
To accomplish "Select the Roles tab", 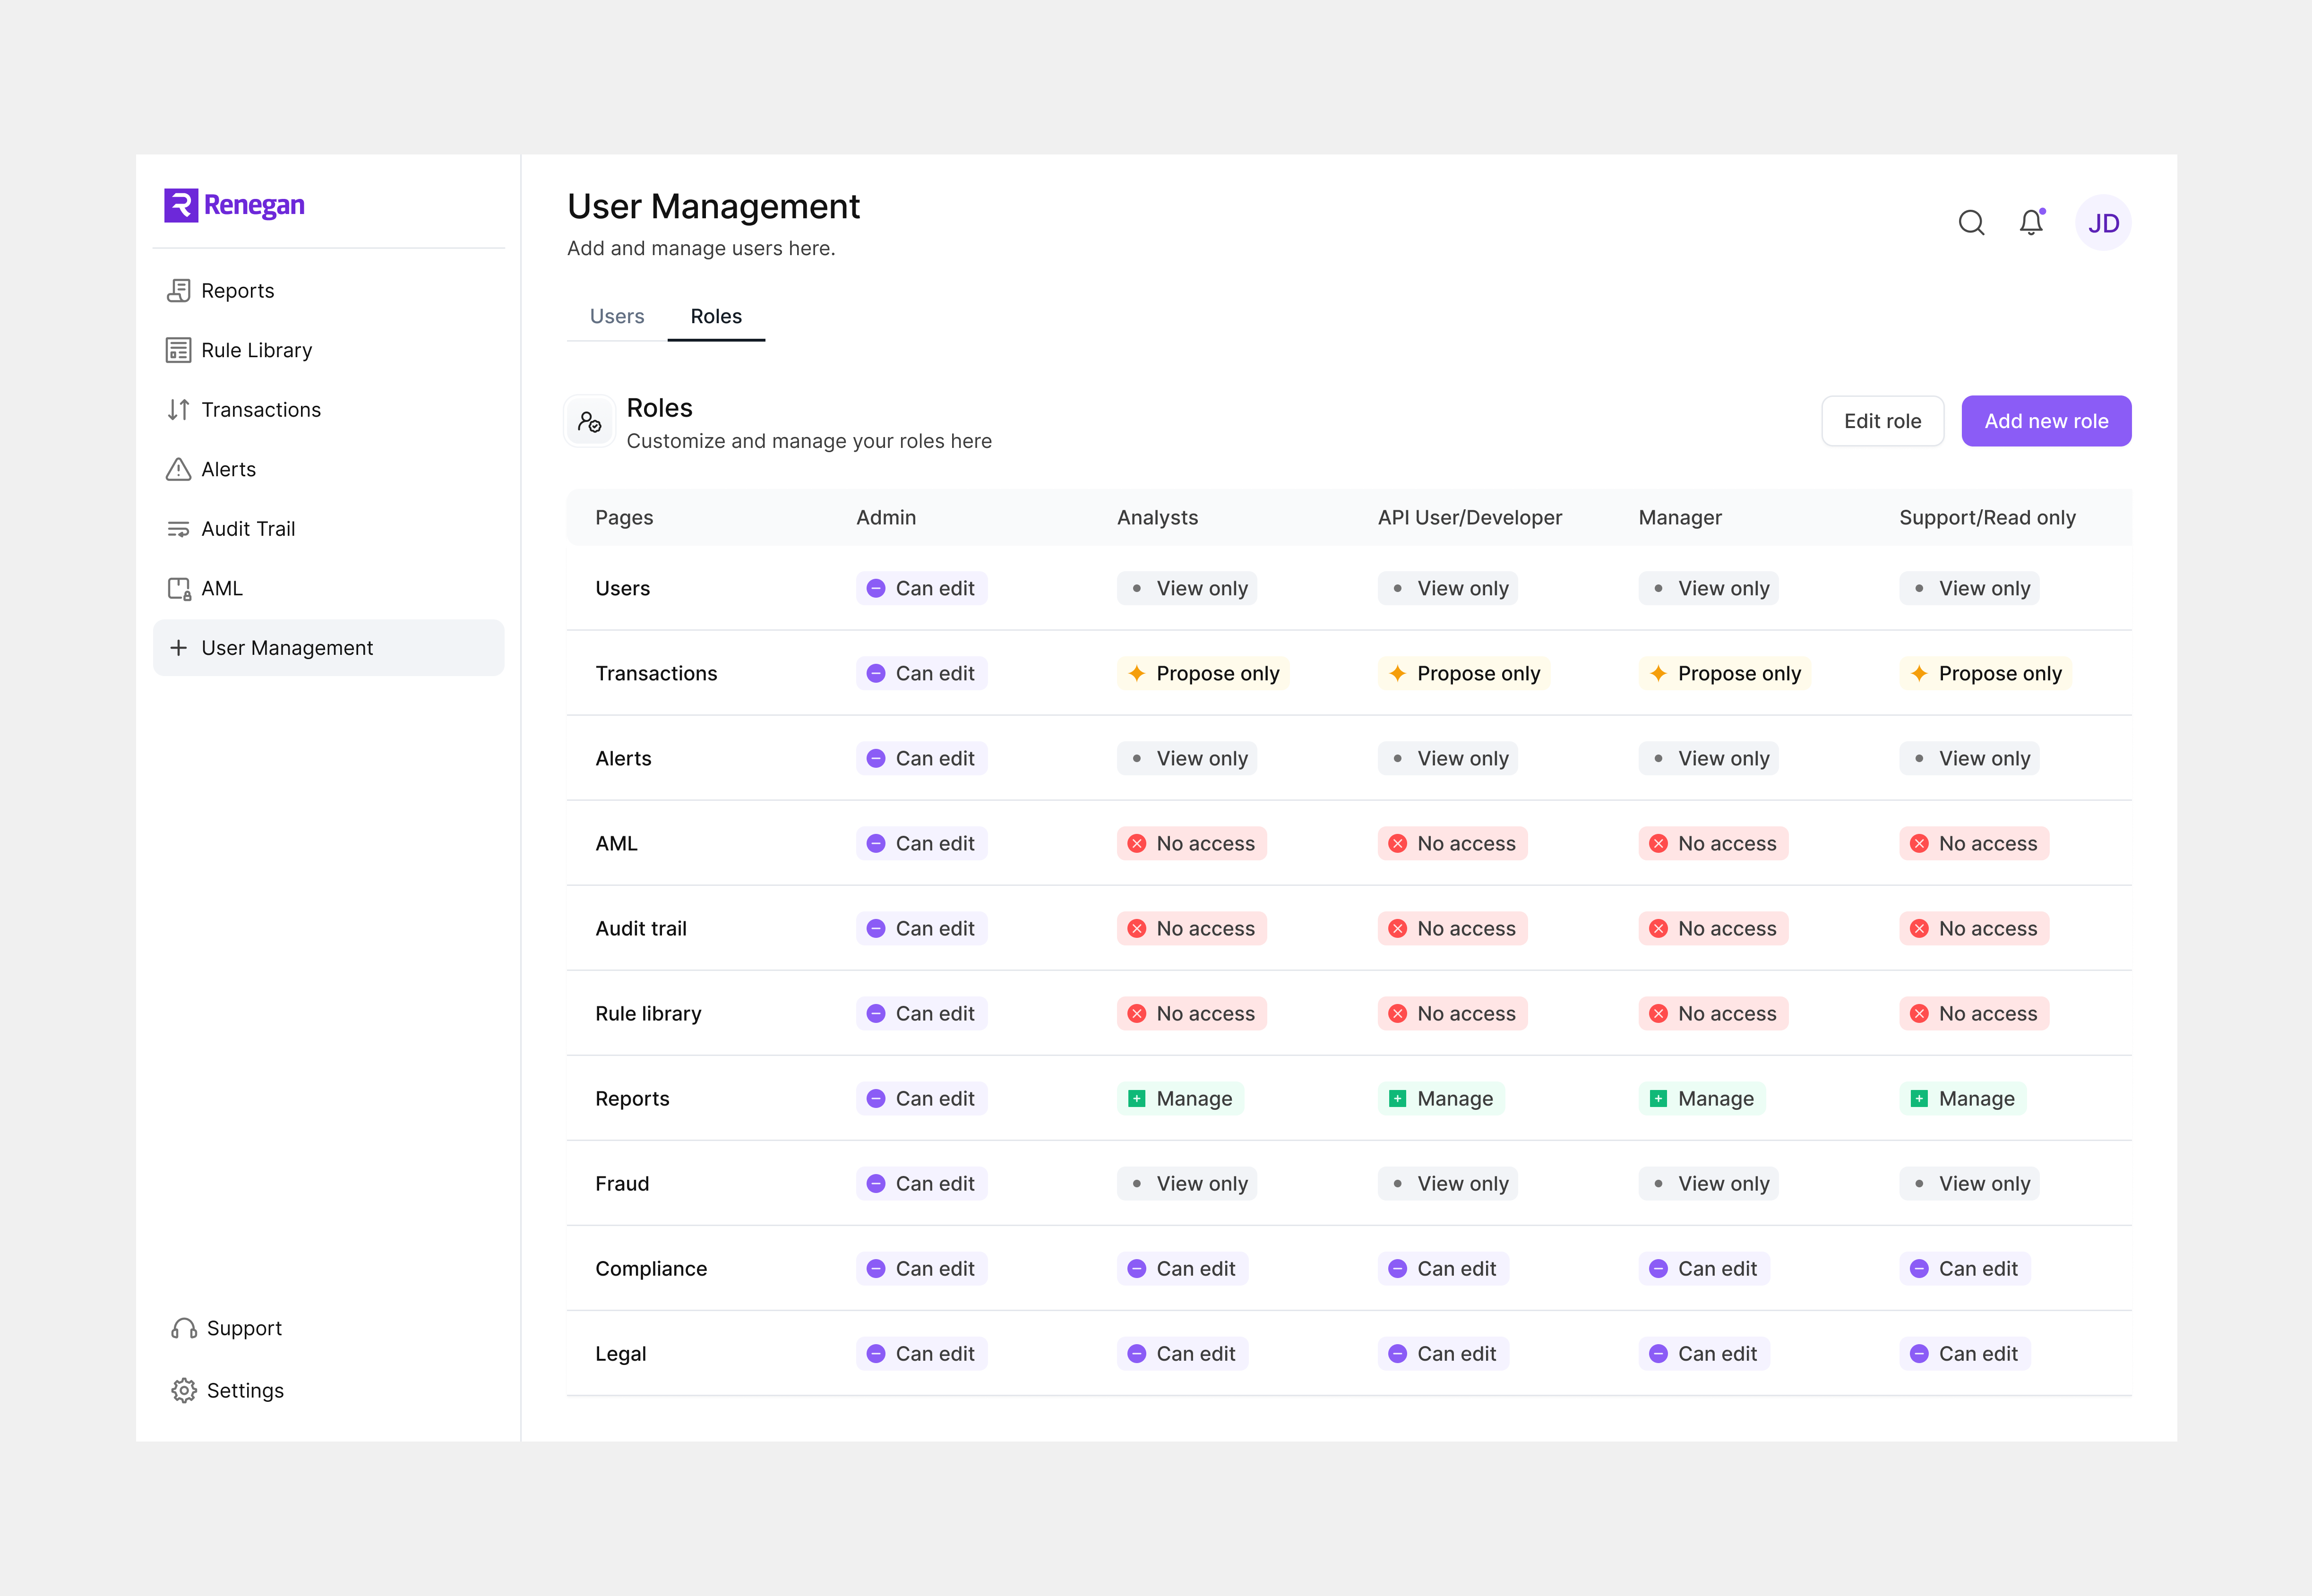I will (x=716, y=316).
